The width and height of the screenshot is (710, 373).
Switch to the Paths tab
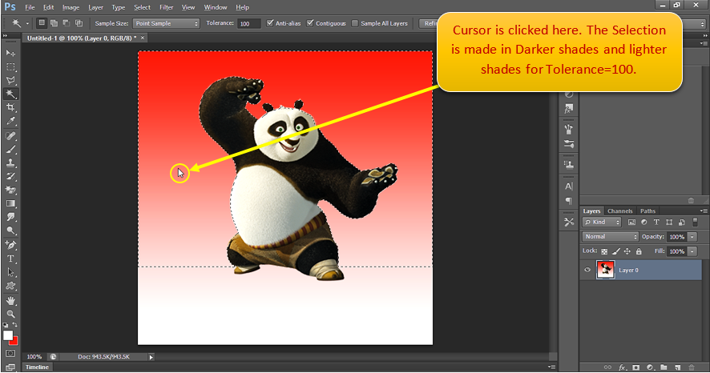tap(647, 211)
